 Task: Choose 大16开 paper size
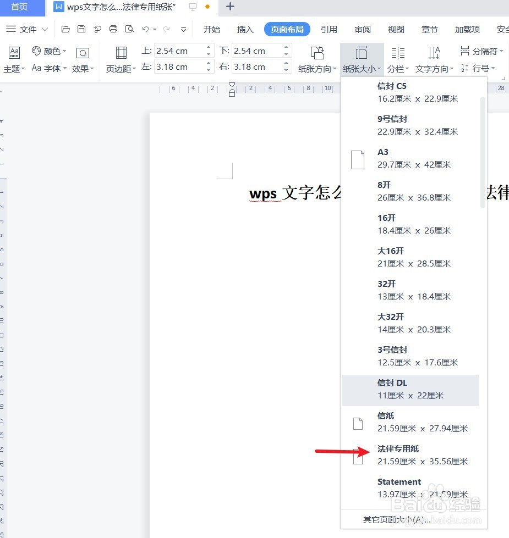pyautogui.click(x=411, y=257)
